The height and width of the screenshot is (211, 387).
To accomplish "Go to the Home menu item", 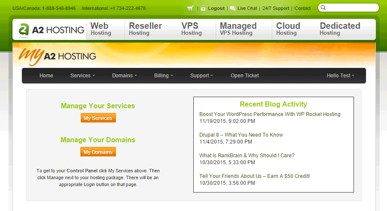I will [46, 76].
